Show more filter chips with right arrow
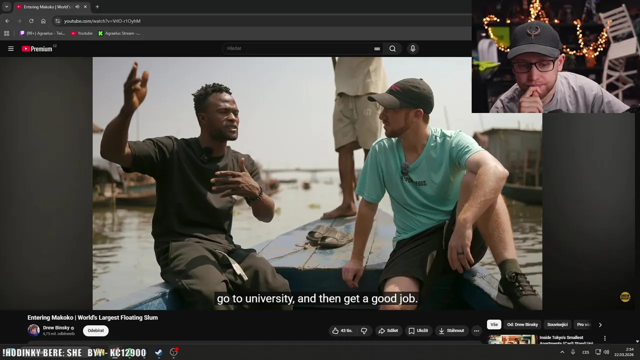Image resolution: width=640 pixels, height=360 pixels. 600,324
